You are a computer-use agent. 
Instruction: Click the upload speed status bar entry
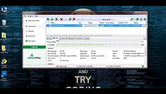click(113, 66)
